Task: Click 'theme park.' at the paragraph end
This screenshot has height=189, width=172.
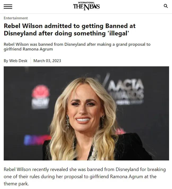Action: [x=16, y=184]
